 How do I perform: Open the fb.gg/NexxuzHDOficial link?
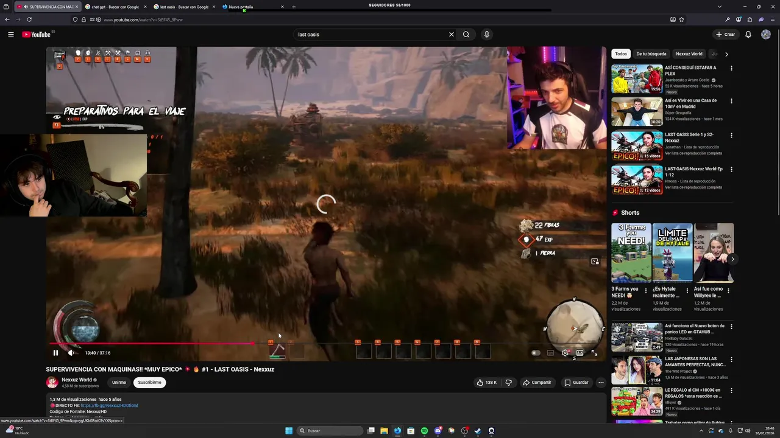[x=109, y=406]
